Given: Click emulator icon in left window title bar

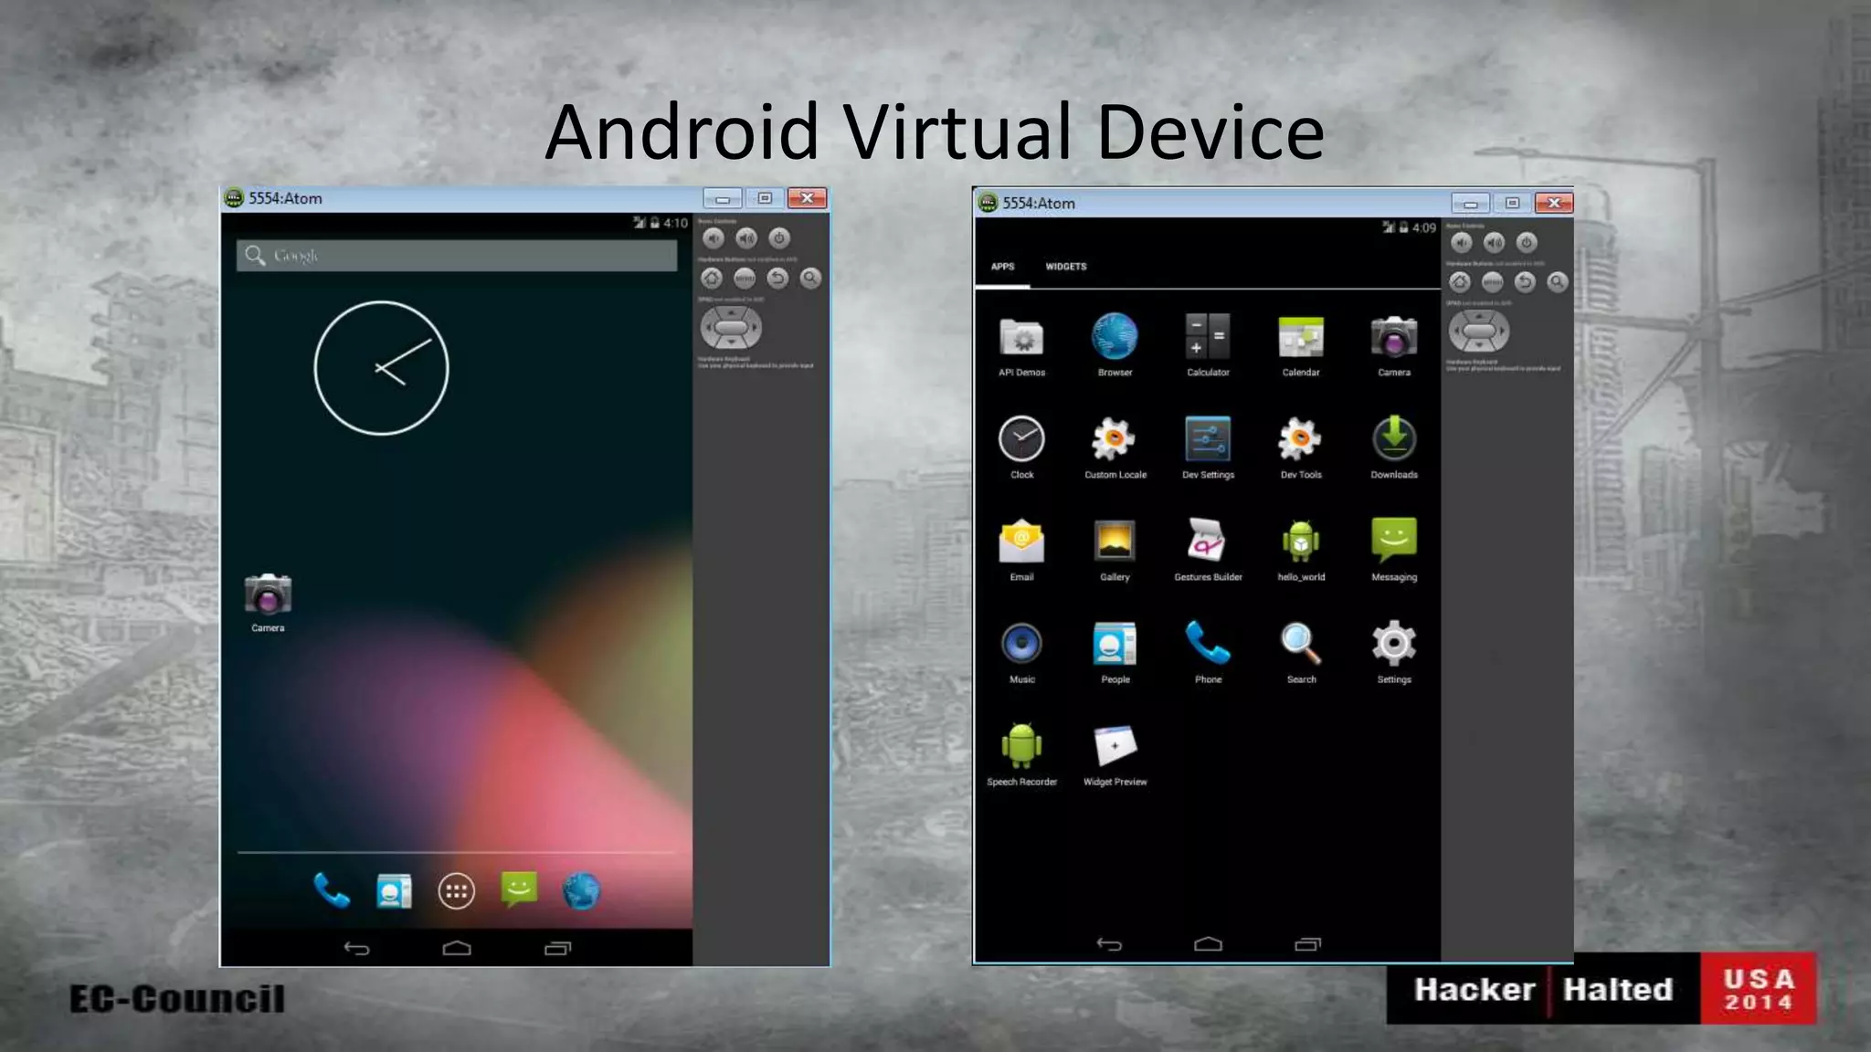Looking at the screenshot, I should 235,198.
